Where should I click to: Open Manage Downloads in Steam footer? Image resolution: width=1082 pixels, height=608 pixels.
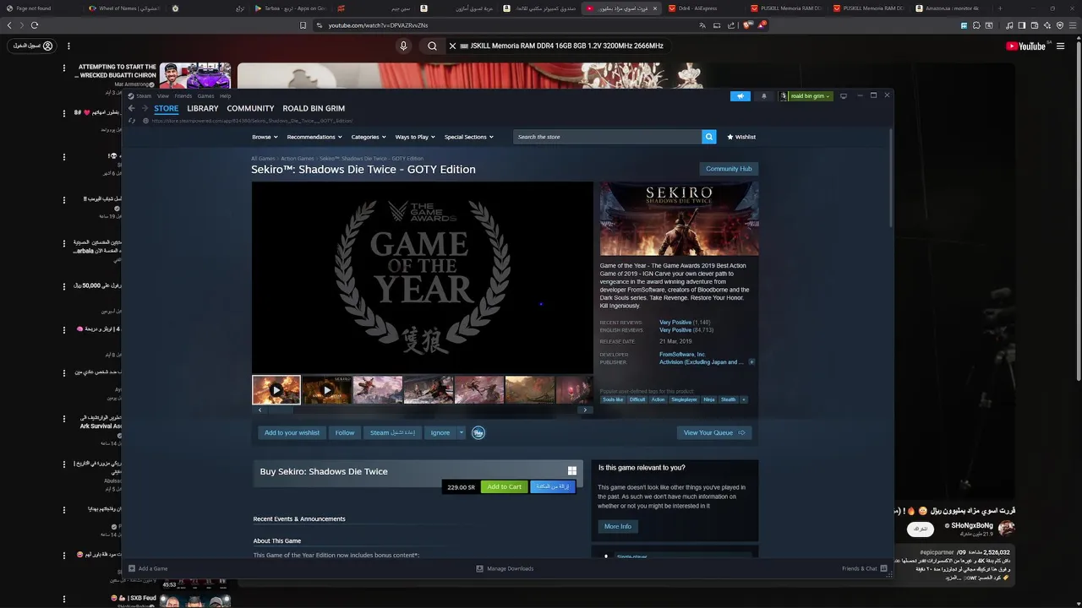tap(505, 568)
